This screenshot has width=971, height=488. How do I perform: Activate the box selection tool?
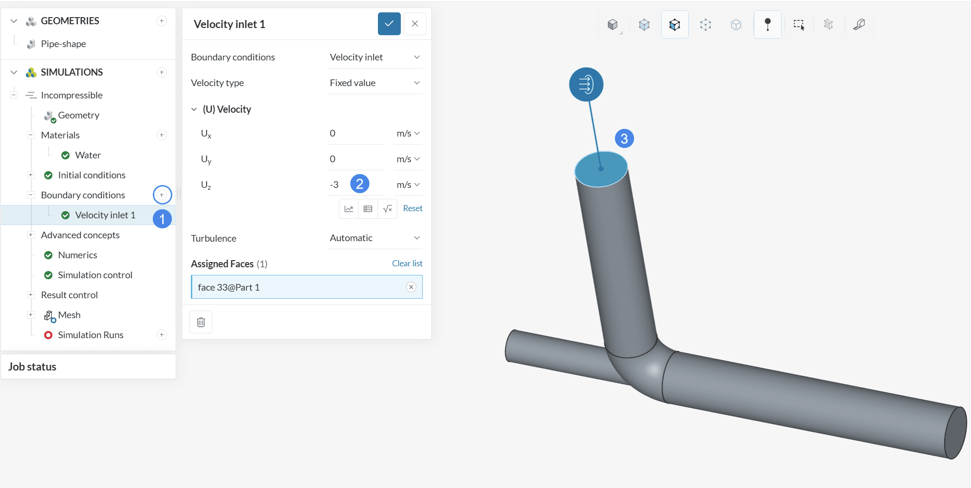(799, 25)
